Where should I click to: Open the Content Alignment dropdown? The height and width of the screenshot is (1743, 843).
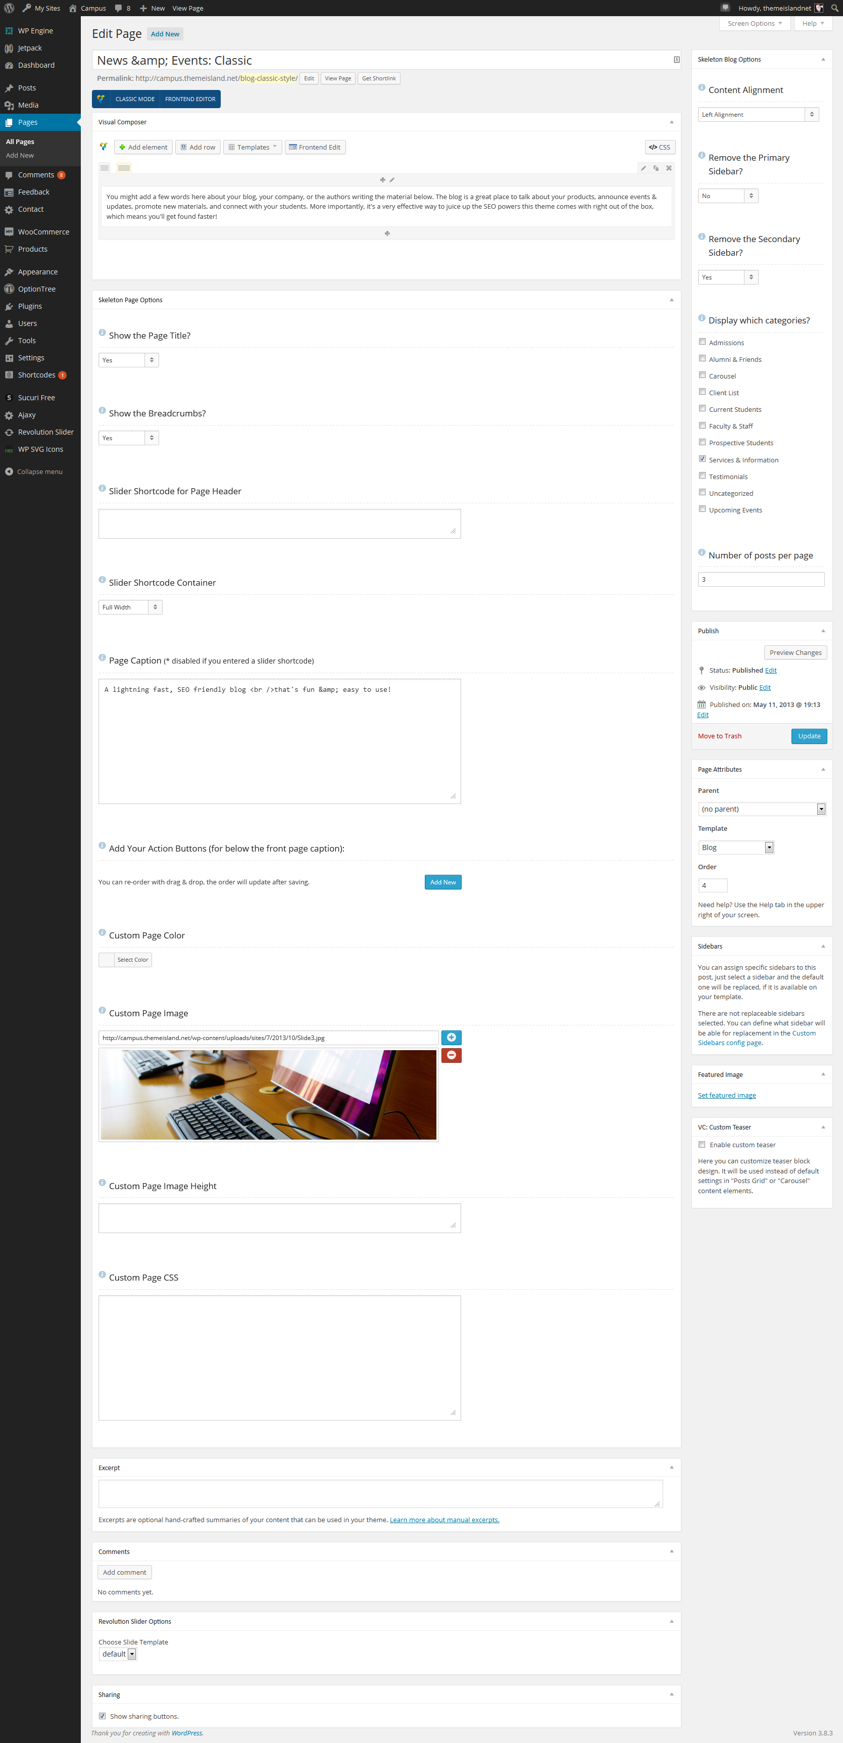pyautogui.click(x=758, y=114)
